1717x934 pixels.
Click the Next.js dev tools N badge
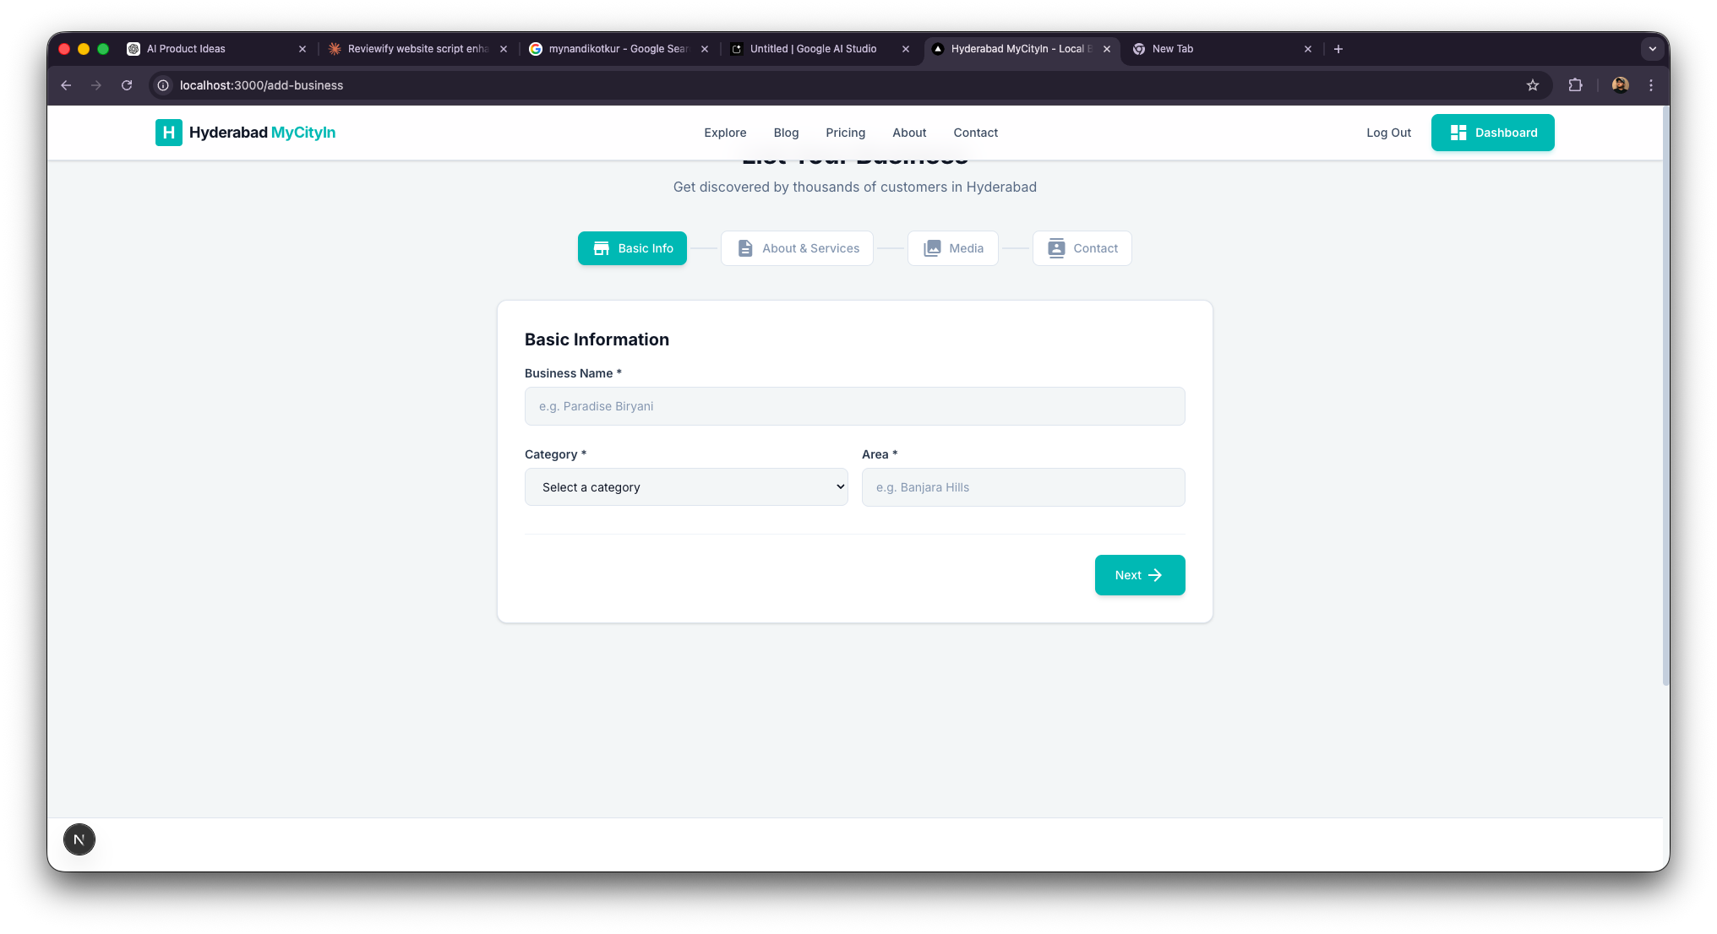79,839
